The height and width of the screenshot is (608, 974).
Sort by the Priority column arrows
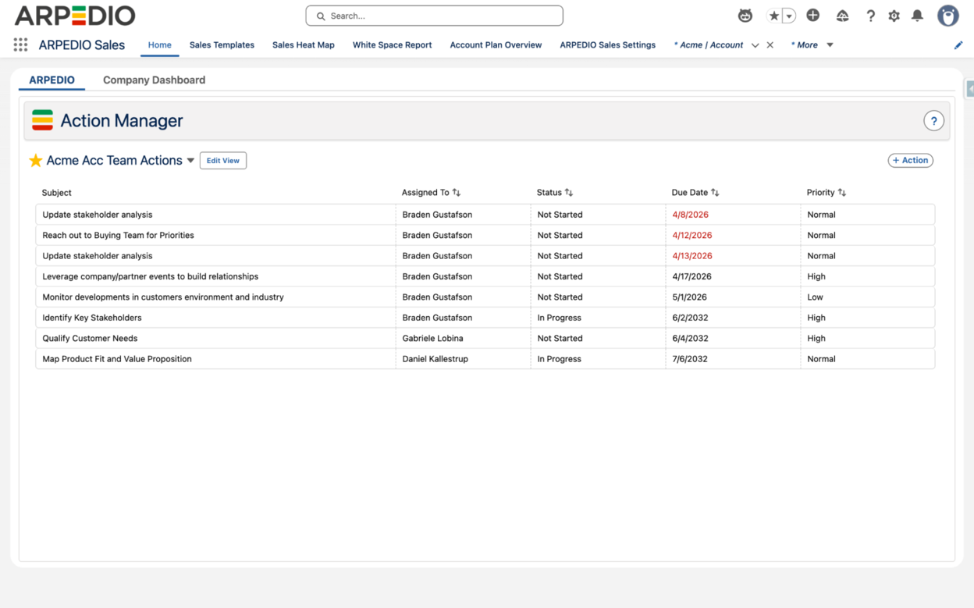(842, 193)
